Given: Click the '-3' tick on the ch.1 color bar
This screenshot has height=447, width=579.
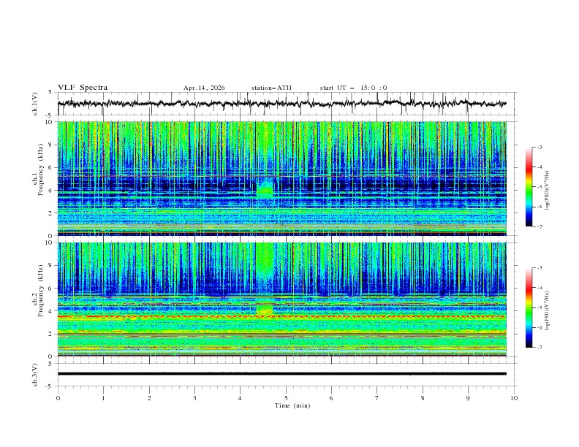Looking at the screenshot, I should click(539, 147).
